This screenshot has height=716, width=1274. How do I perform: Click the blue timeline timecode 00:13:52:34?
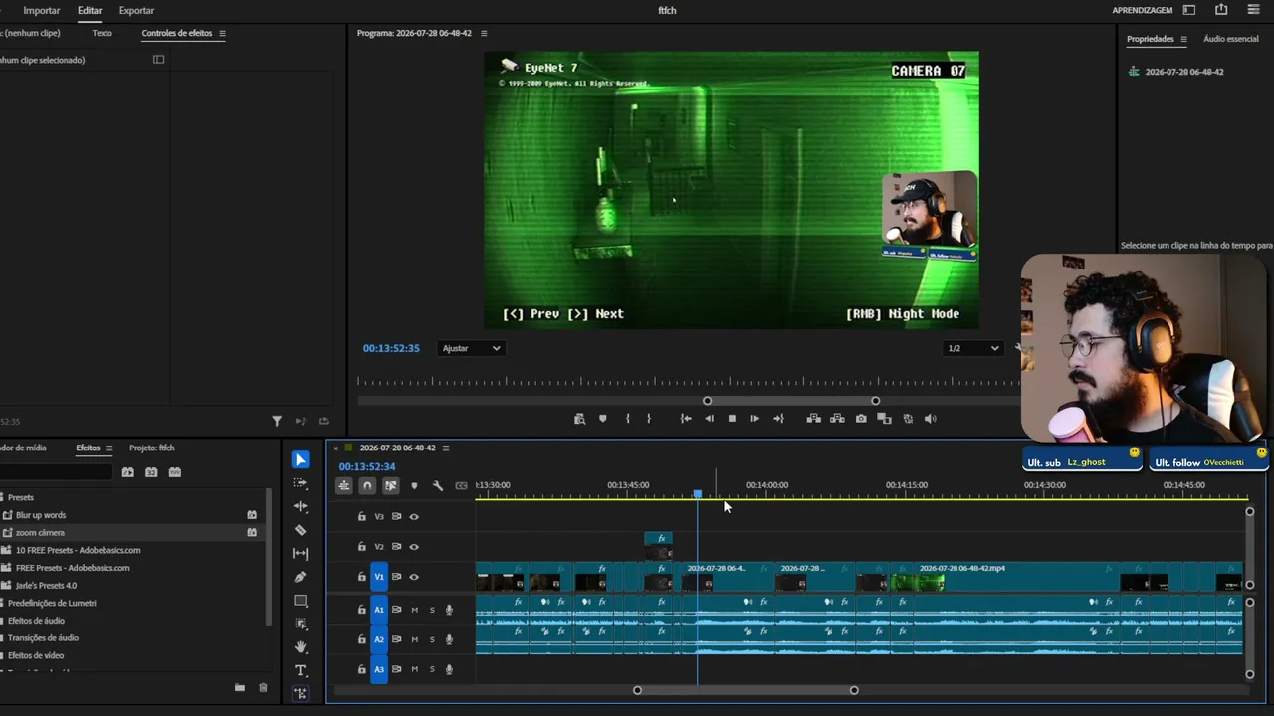click(367, 467)
